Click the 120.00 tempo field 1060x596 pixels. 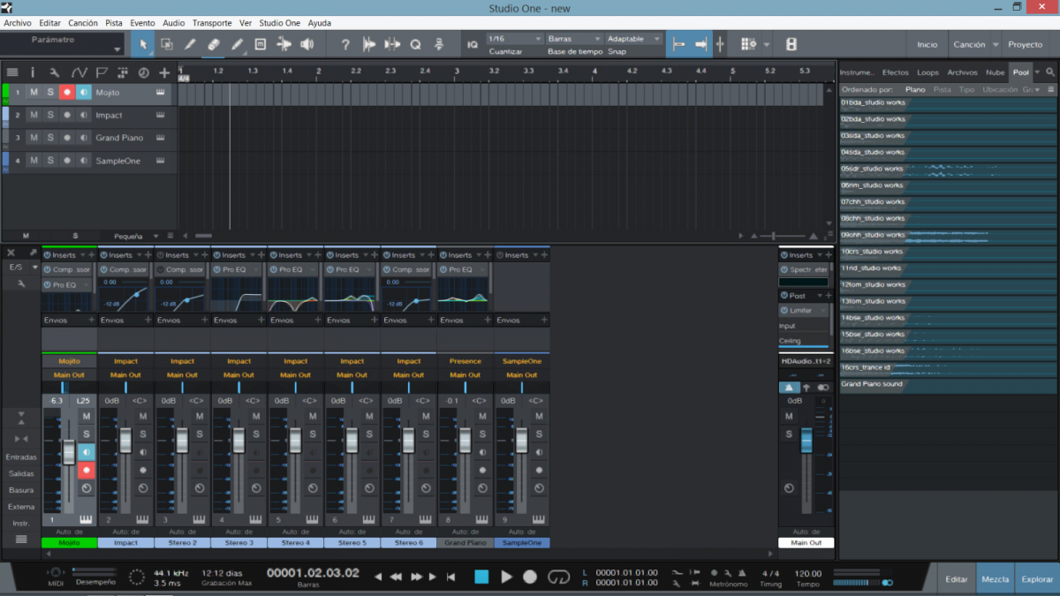click(x=808, y=573)
